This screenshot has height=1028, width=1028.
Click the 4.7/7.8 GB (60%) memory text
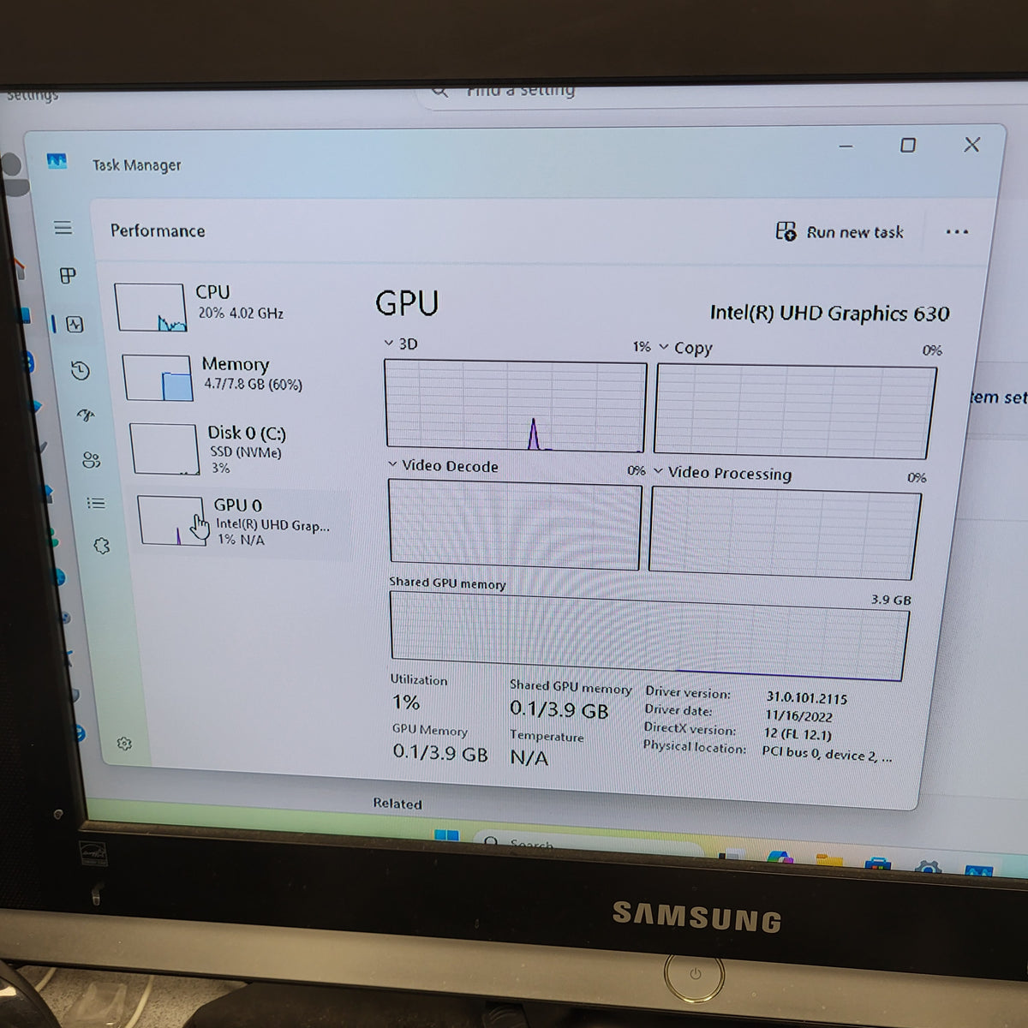coord(253,385)
